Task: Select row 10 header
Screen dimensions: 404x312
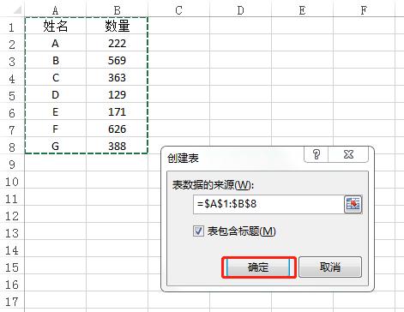Action: click(x=12, y=181)
